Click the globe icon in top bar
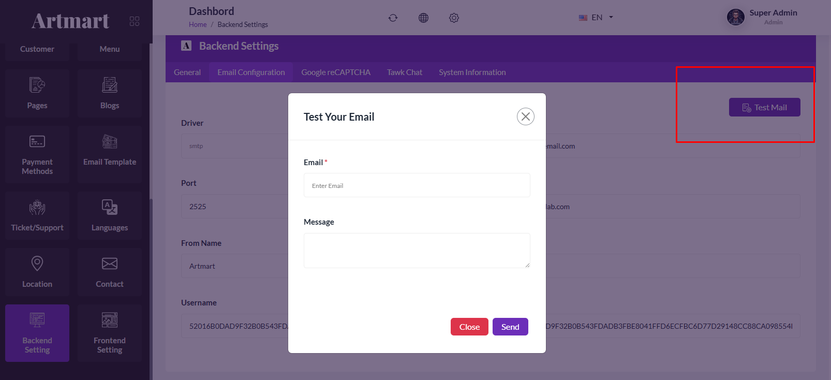 [423, 18]
